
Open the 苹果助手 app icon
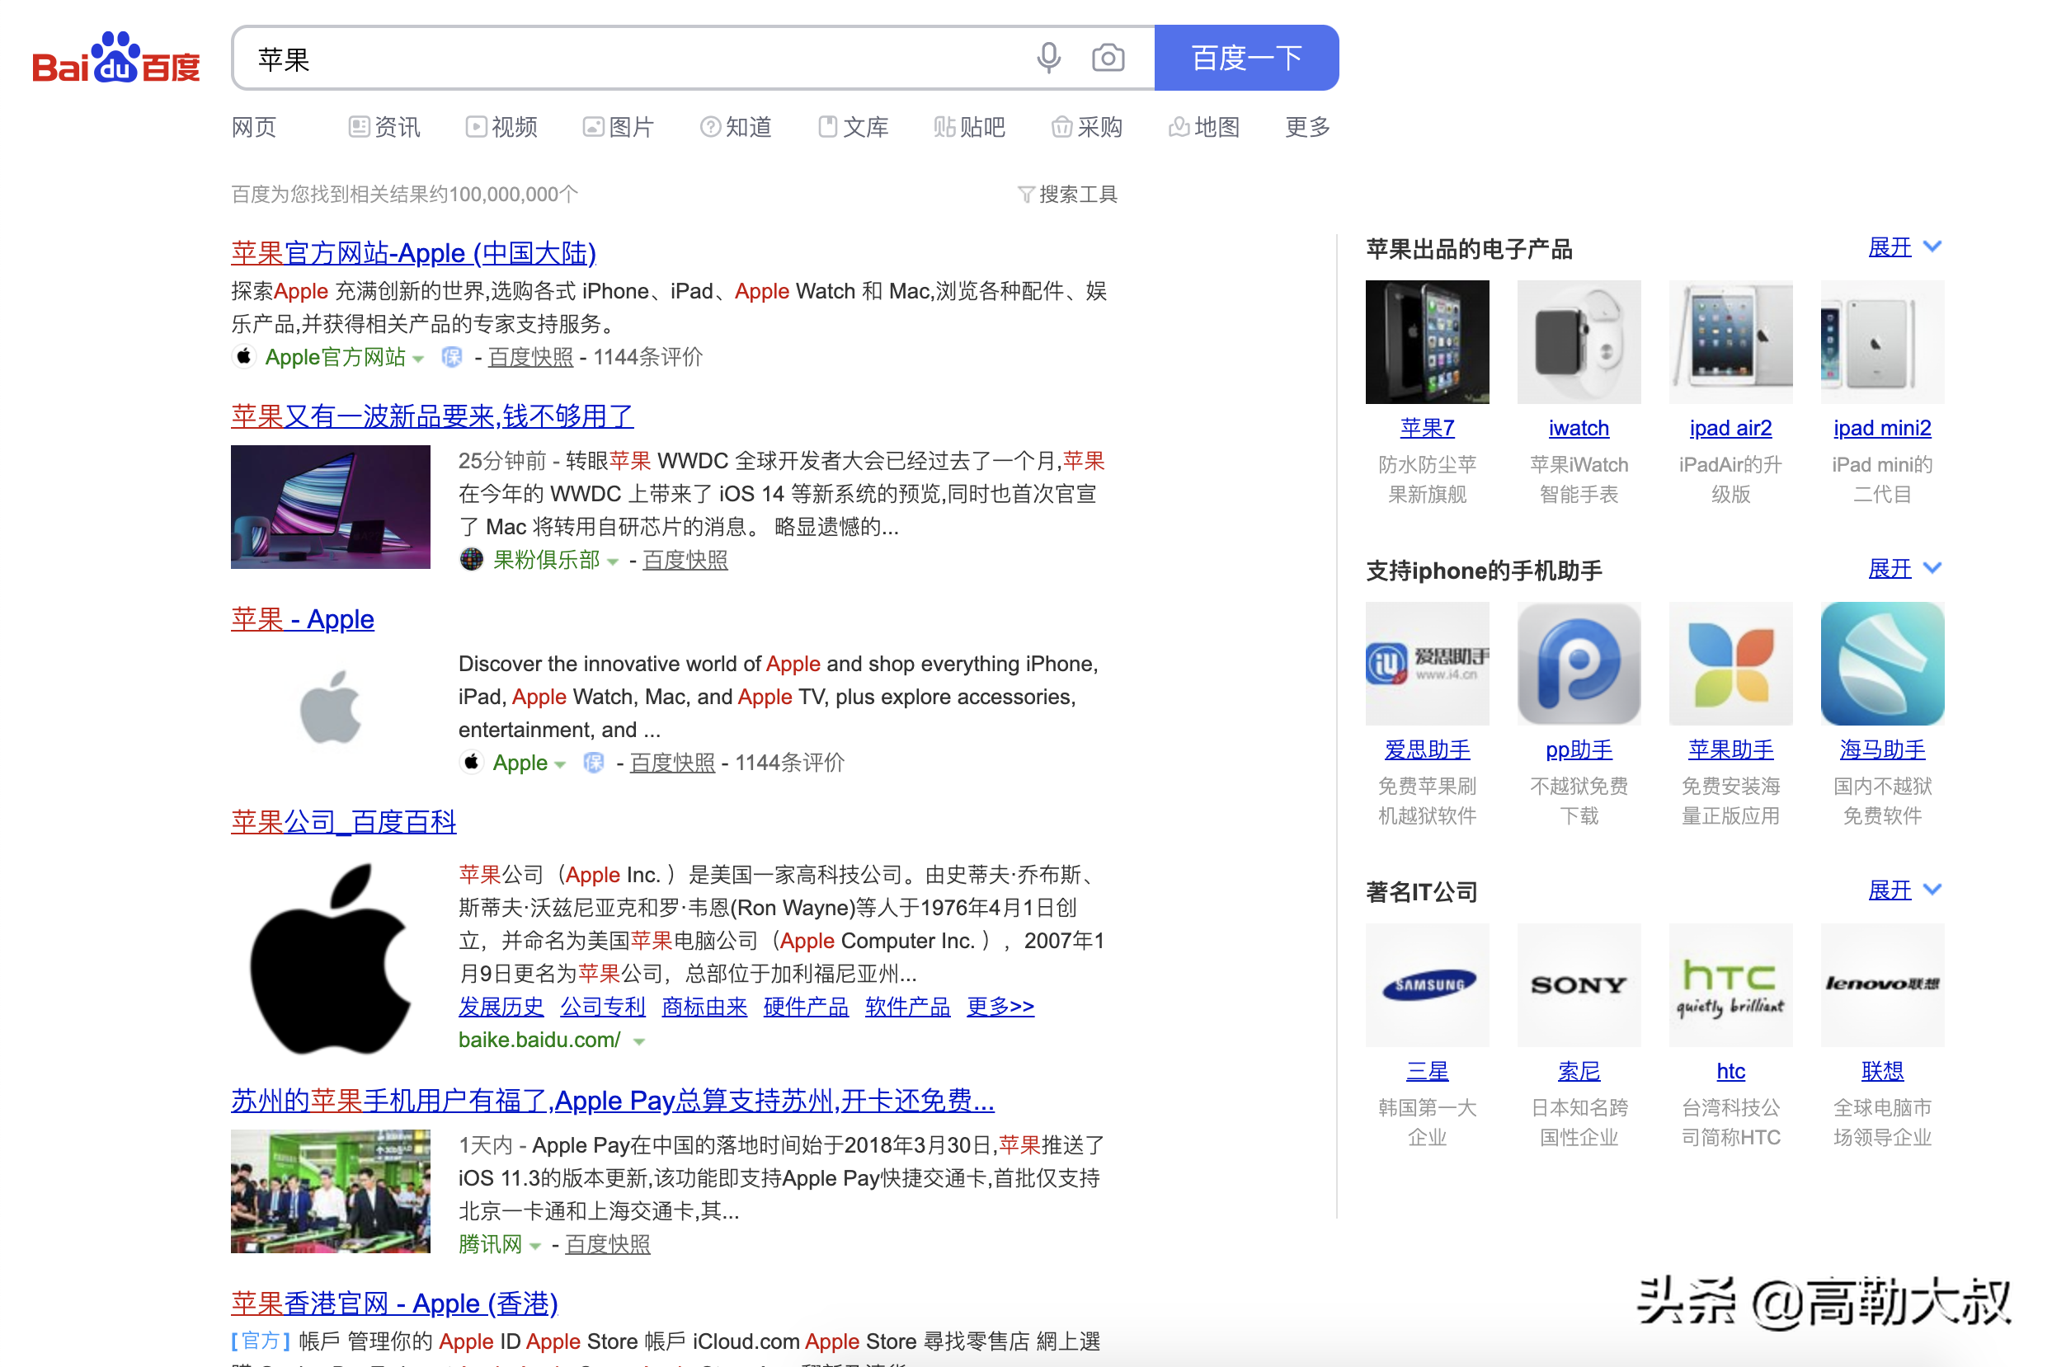tap(1731, 664)
